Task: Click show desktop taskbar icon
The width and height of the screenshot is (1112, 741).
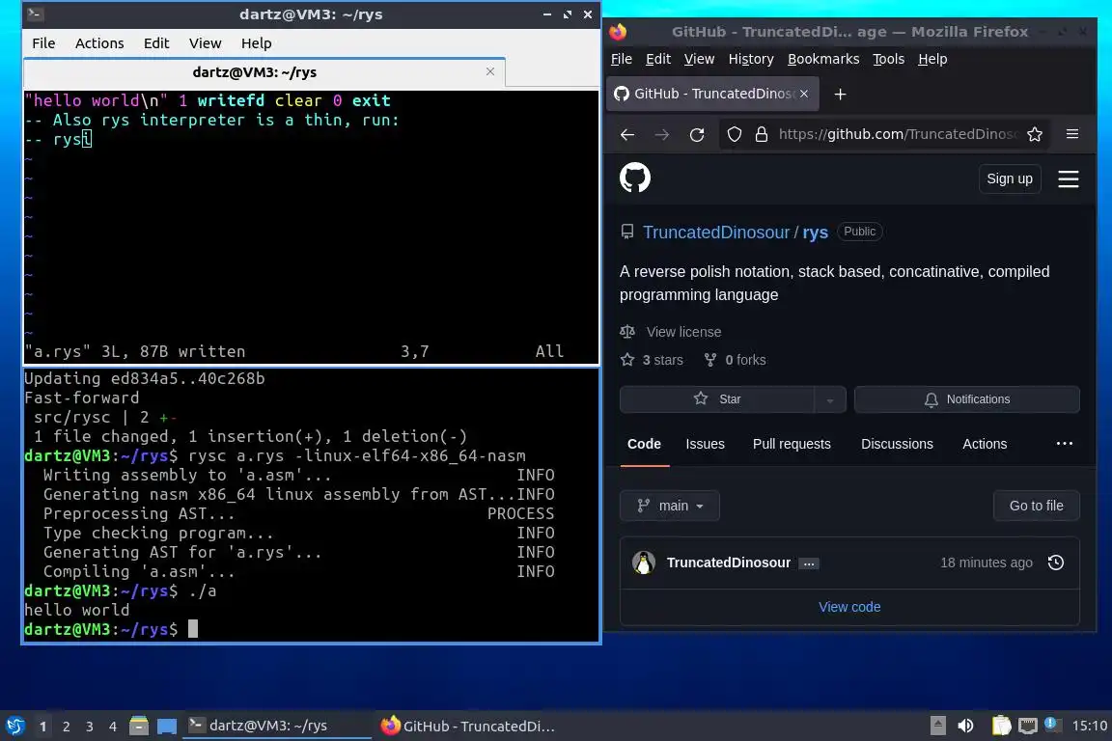Action: tap(167, 727)
